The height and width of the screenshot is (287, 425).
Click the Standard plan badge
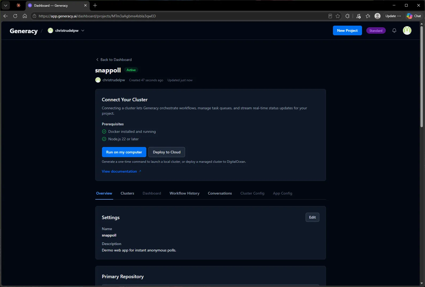376,30
